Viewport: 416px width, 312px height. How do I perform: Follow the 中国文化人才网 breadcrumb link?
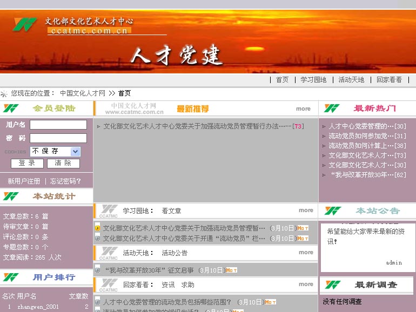(83, 93)
